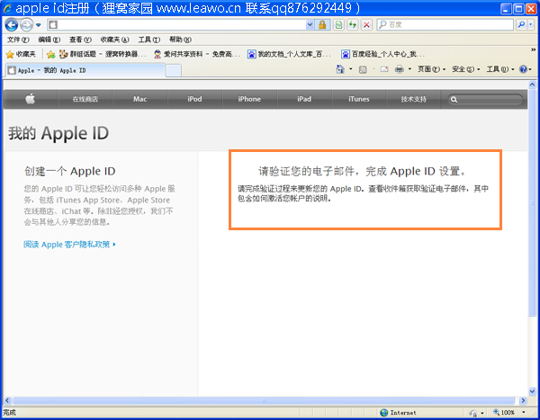
Task: Click the add to favorites bar icon
Action: (x=50, y=54)
